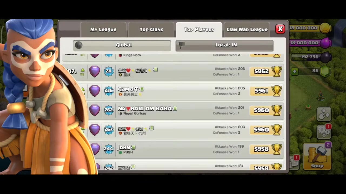This screenshot has height=194, width=346.
Task: Tap the green plus to add gems
Action: (x=295, y=71)
